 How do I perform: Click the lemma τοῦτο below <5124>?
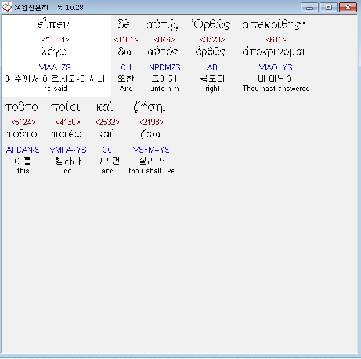(22, 134)
